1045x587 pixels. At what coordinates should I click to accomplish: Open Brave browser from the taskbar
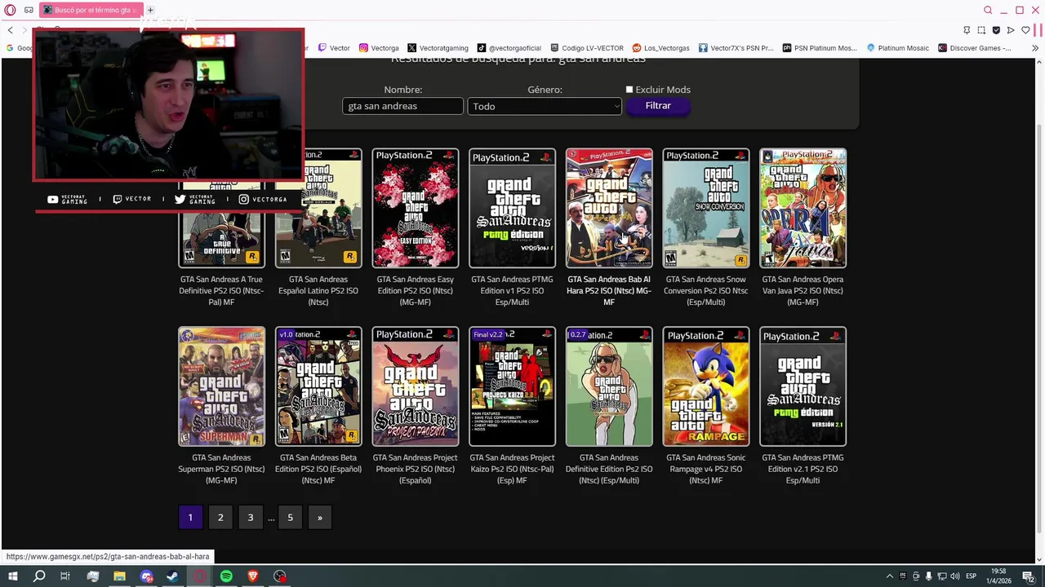click(x=253, y=576)
